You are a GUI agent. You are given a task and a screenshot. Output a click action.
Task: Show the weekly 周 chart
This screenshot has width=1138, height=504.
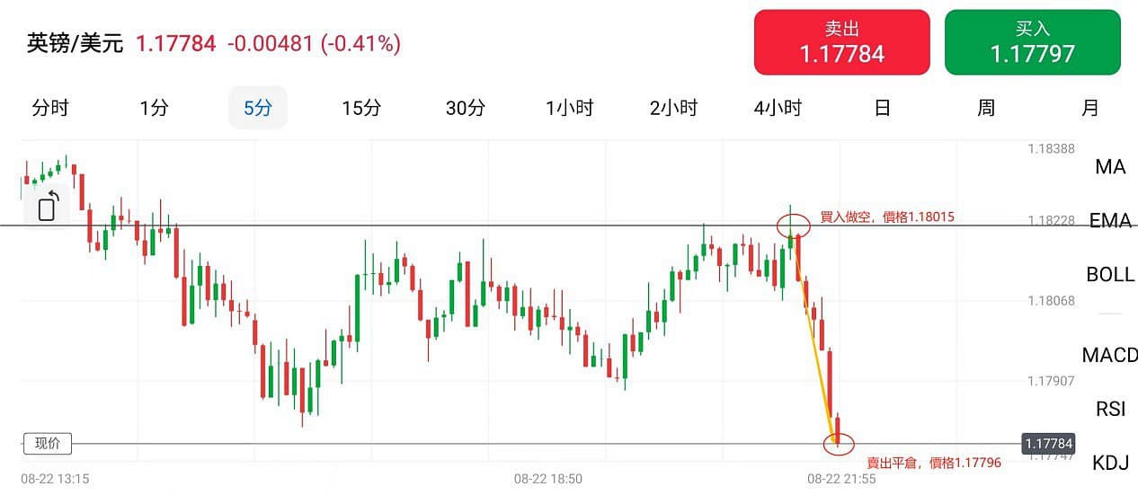(x=986, y=109)
